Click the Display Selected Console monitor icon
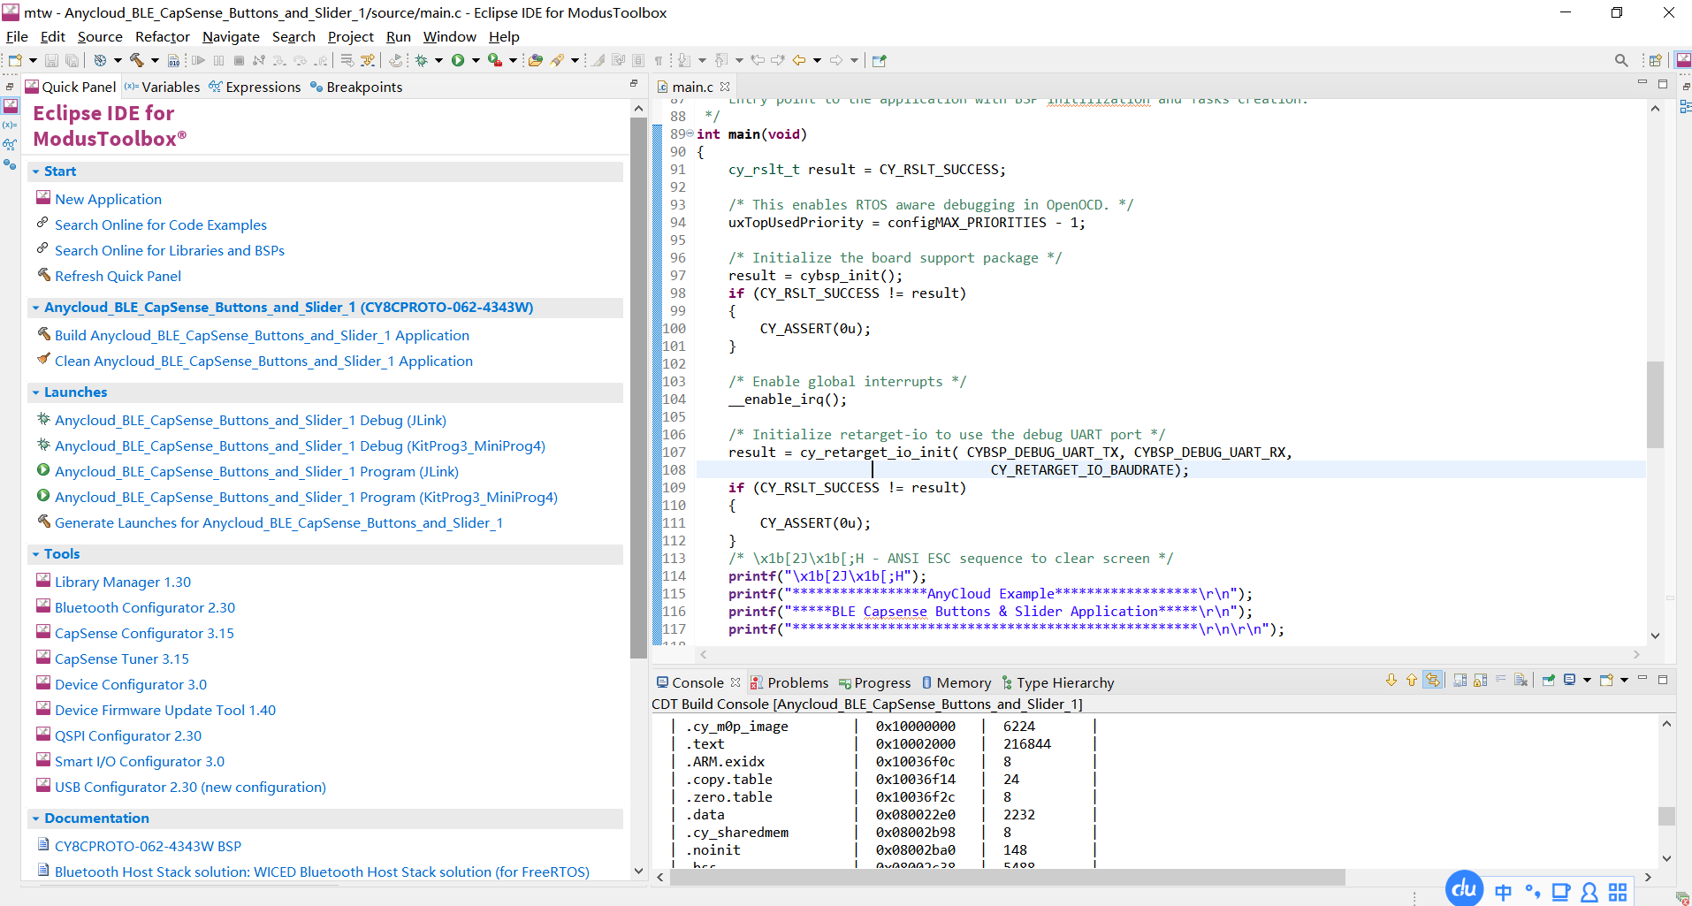The height and width of the screenshot is (906, 1692). 1570,680
